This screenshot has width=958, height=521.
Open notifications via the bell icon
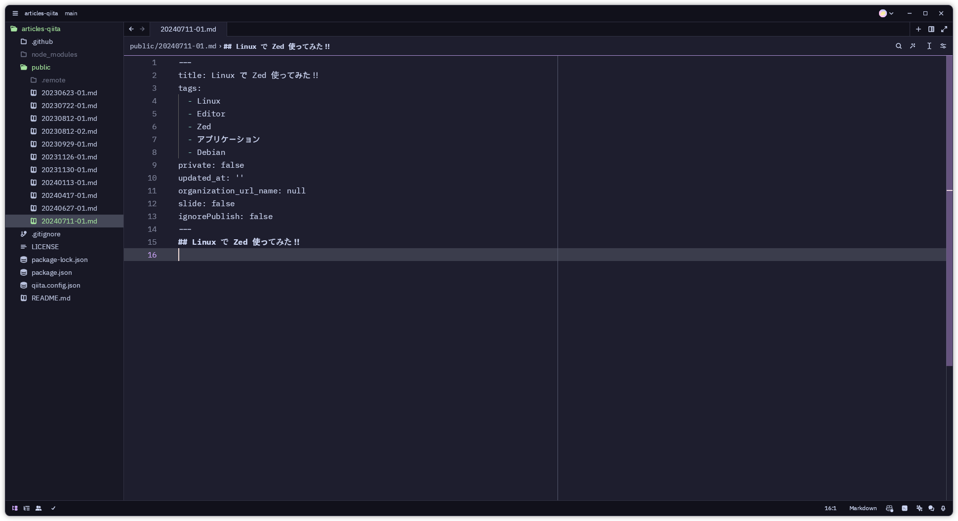click(x=943, y=508)
